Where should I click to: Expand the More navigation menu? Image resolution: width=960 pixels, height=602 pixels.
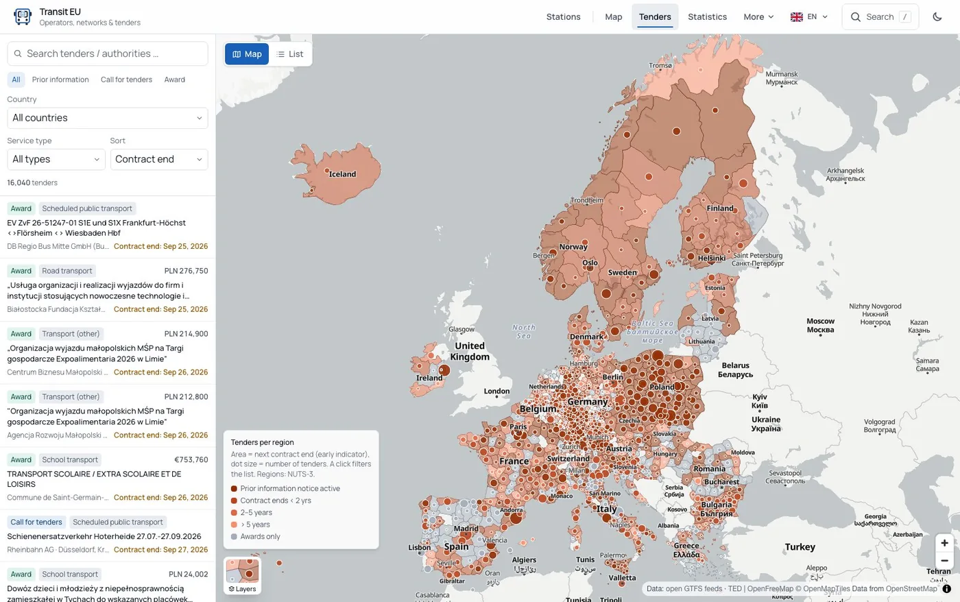758,16
